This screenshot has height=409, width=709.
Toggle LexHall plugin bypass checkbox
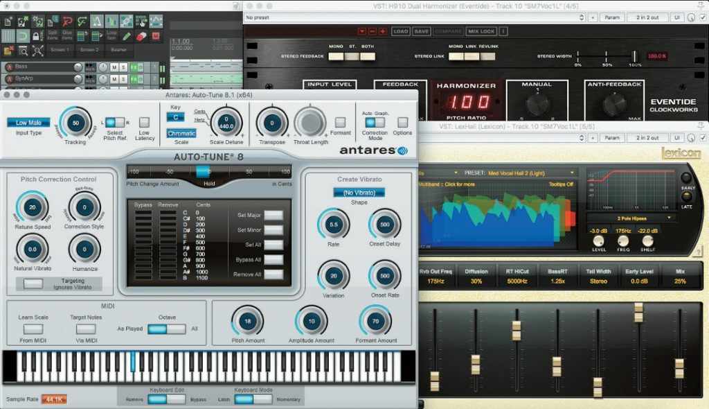coord(703,137)
